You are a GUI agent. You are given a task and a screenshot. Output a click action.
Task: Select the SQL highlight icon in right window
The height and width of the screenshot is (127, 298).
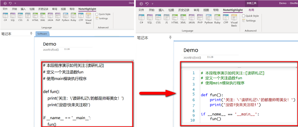[150, 17]
